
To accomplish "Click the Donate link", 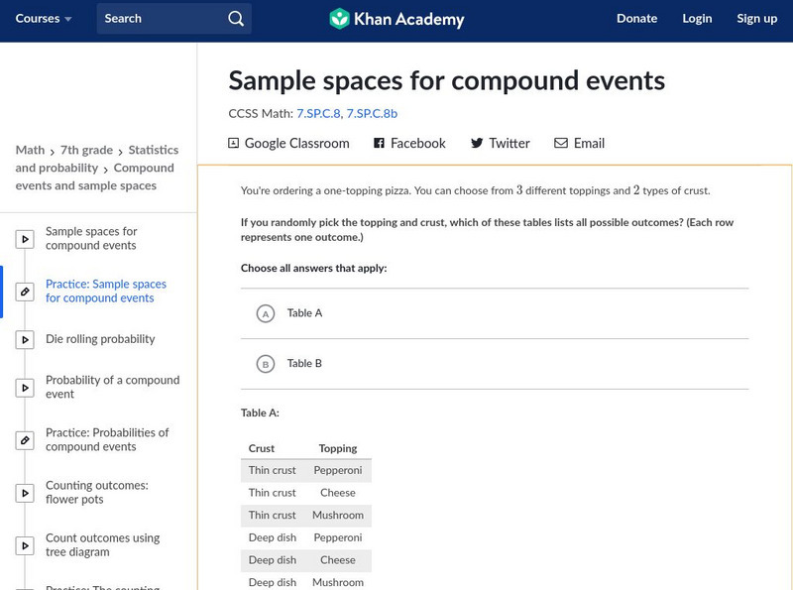I will (x=636, y=19).
